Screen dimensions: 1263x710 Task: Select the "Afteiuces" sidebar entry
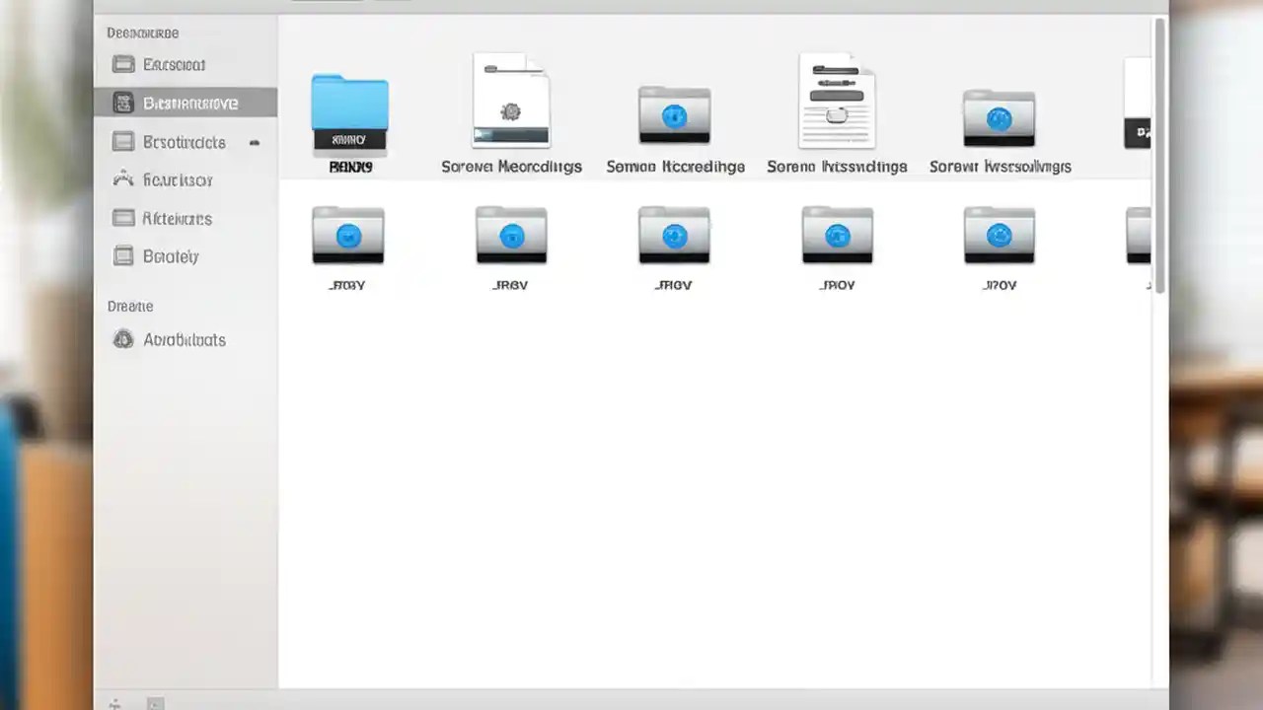(178, 218)
